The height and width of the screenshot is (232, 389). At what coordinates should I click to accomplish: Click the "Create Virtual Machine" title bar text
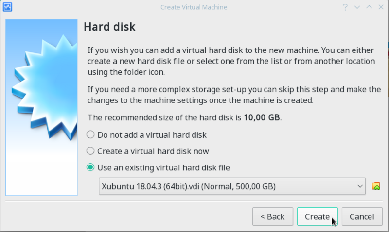click(194, 7)
